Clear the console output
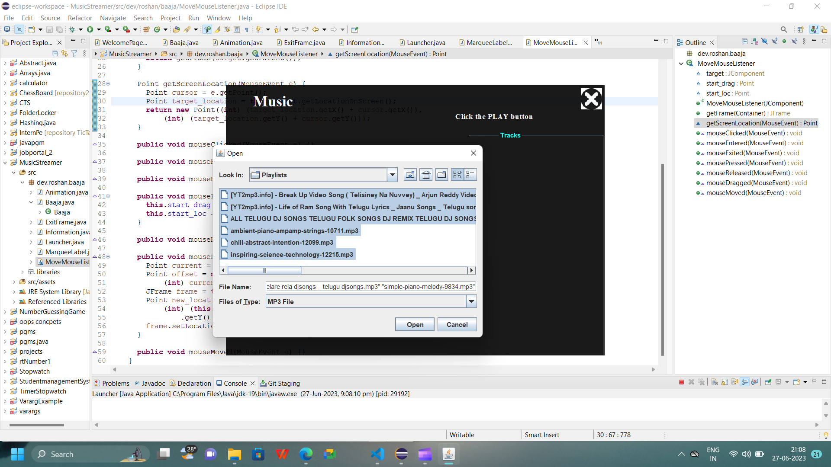831x467 pixels. point(715,382)
